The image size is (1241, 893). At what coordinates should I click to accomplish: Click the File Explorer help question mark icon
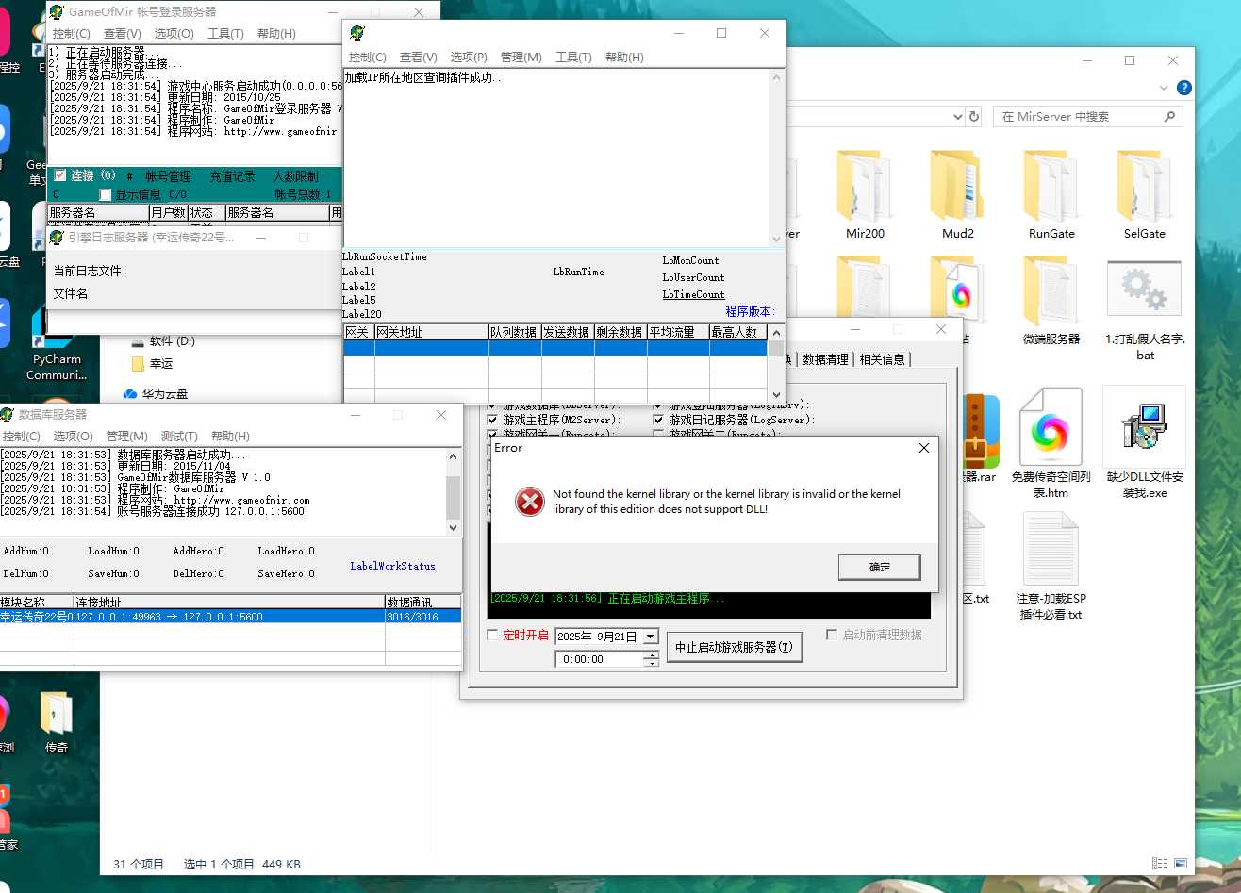tap(1183, 88)
